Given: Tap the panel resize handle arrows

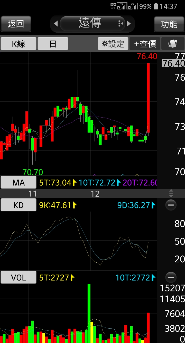Looking at the screenshot, I should [171, 193].
